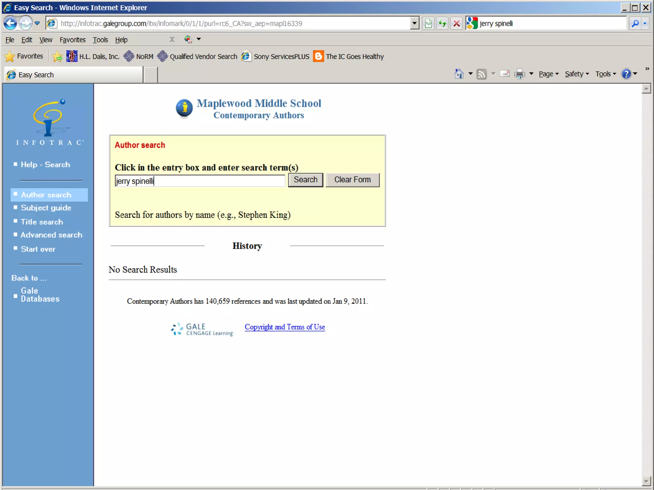Click the Print icon in command bar

(520, 74)
